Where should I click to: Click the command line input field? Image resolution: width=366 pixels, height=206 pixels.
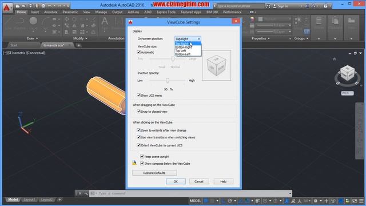point(190,193)
